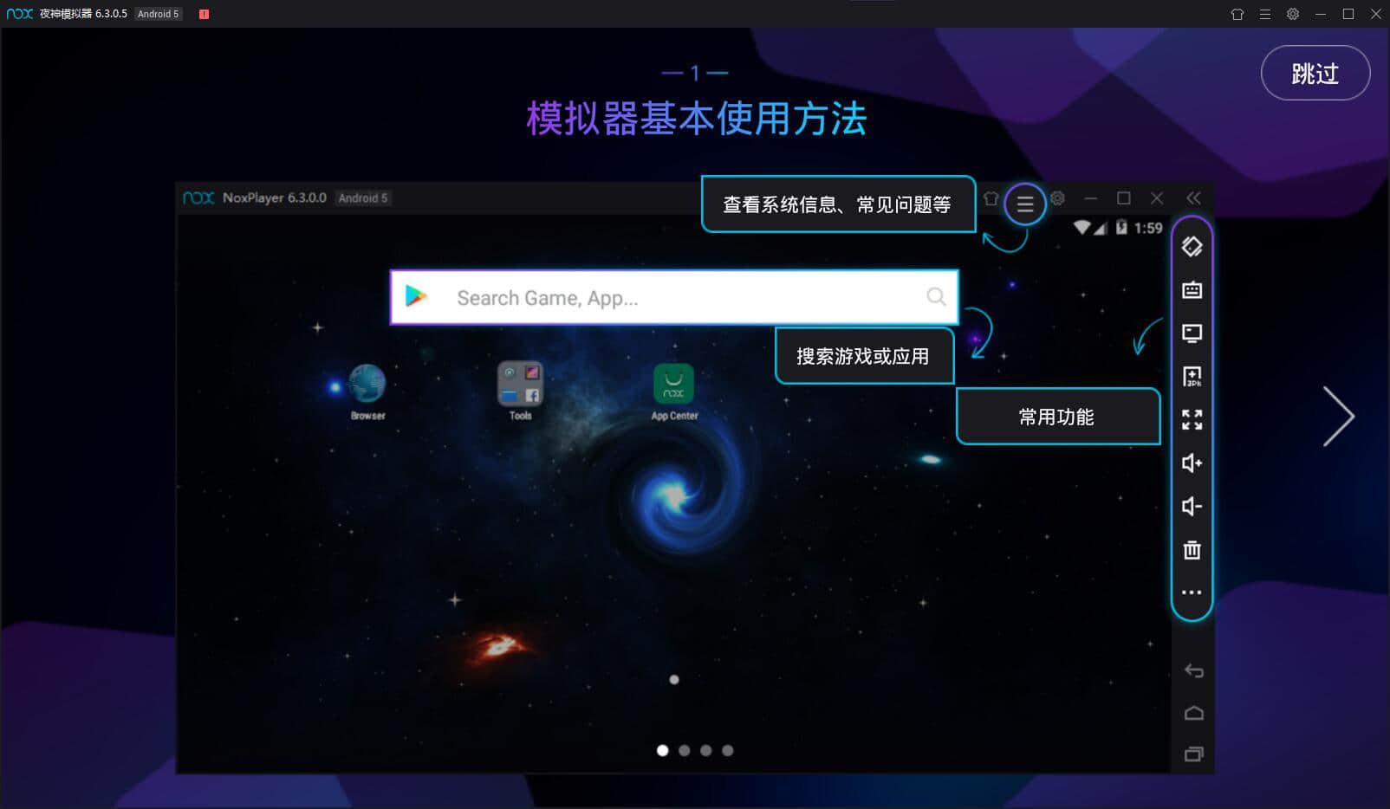Image resolution: width=1390 pixels, height=809 pixels.
Task: Click the Nox logo in top title bar
Action: click(19, 14)
